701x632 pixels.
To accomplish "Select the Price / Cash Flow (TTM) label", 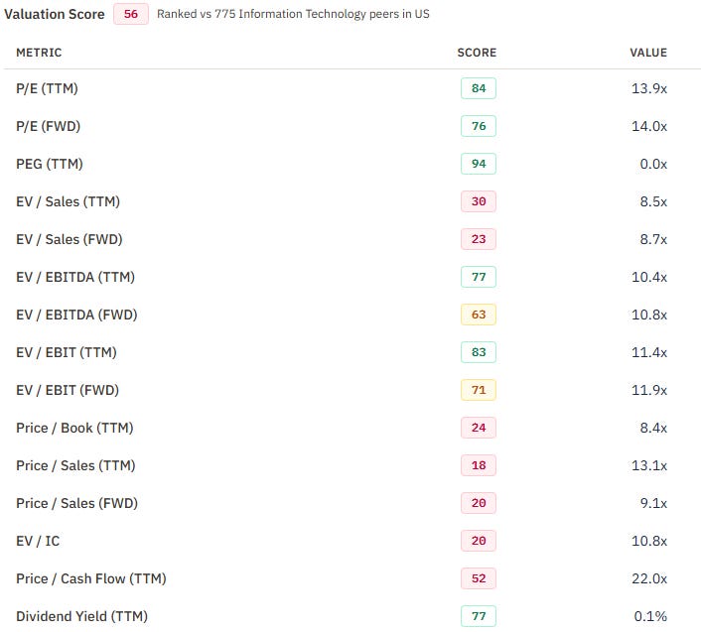I will pos(91,578).
